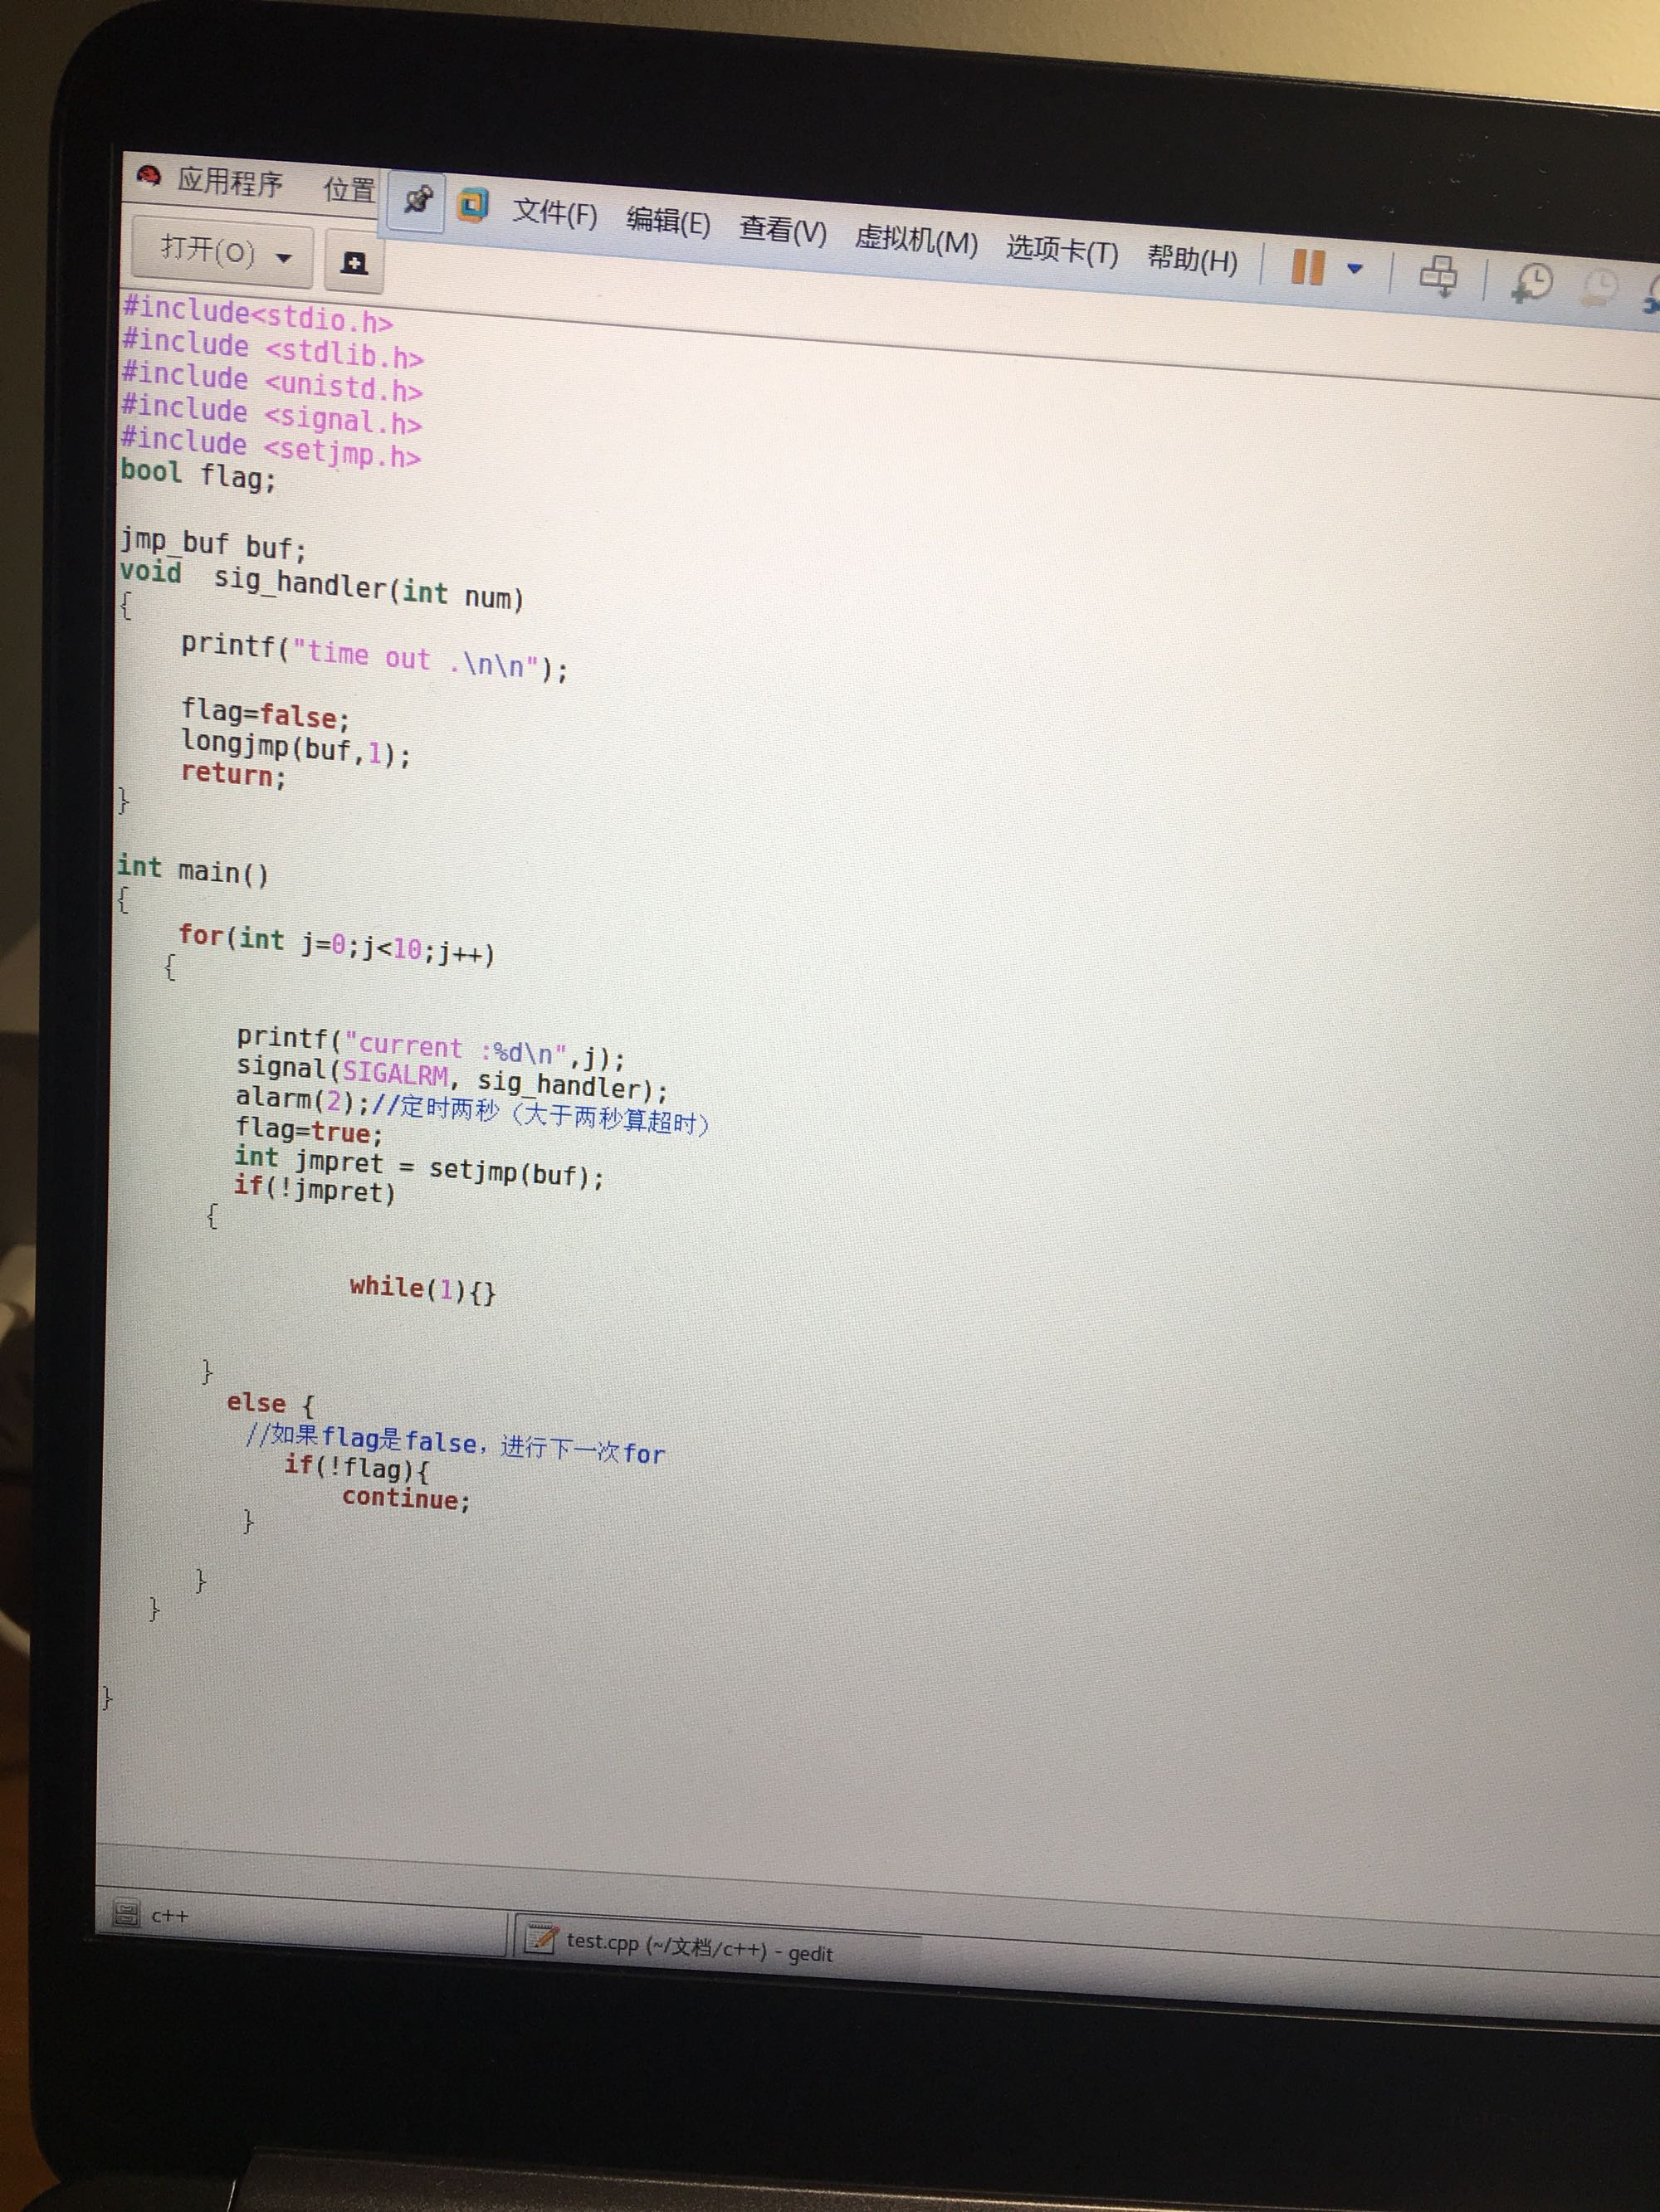Screen dimensions: 1660x2212
Task: Click the VMware Workstation logo icon
Action: [472, 205]
